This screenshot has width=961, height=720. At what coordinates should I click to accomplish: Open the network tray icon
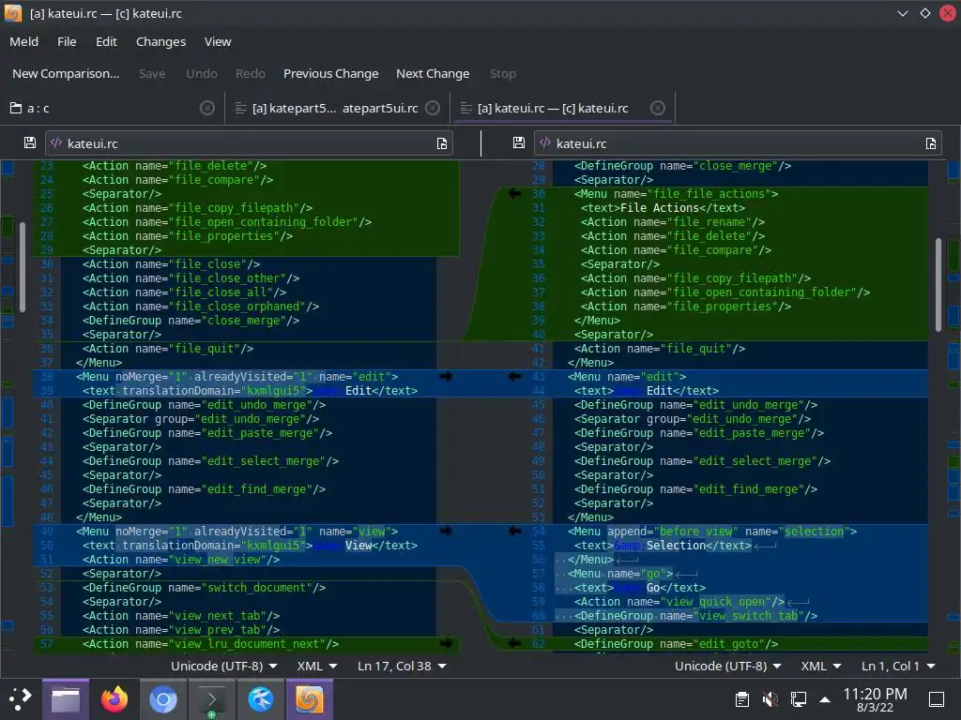(x=798, y=699)
